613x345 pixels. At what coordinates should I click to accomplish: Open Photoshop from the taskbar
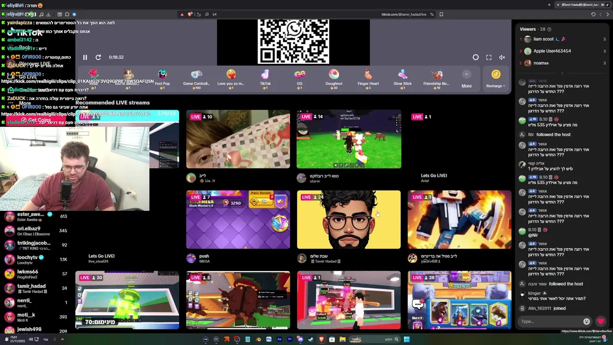click(269, 339)
